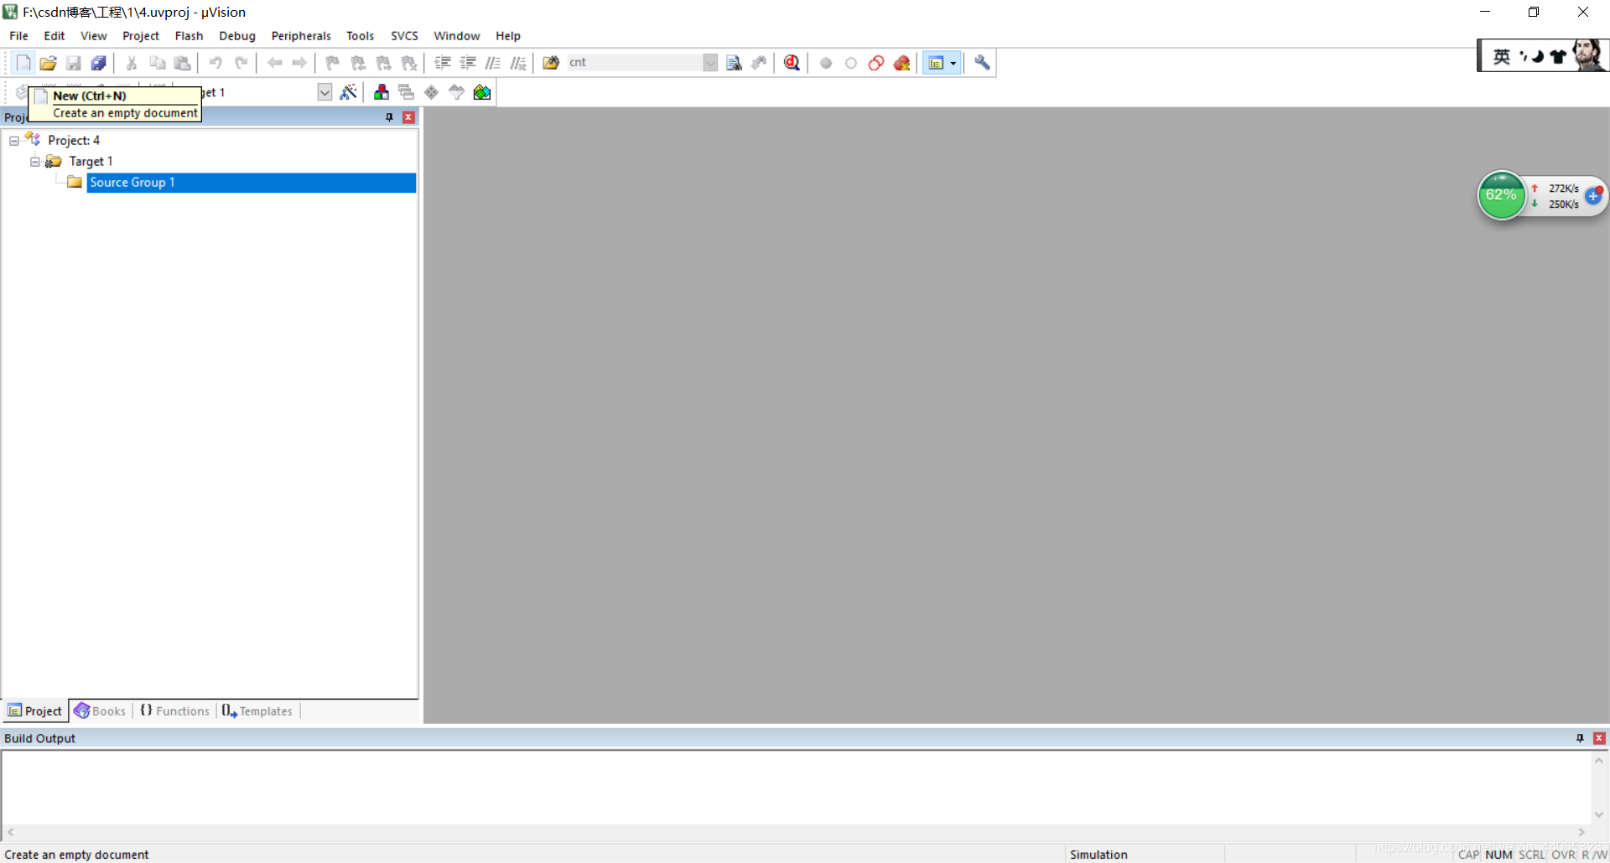Create a new empty document
This screenshot has width=1610, height=863.
(23, 63)
